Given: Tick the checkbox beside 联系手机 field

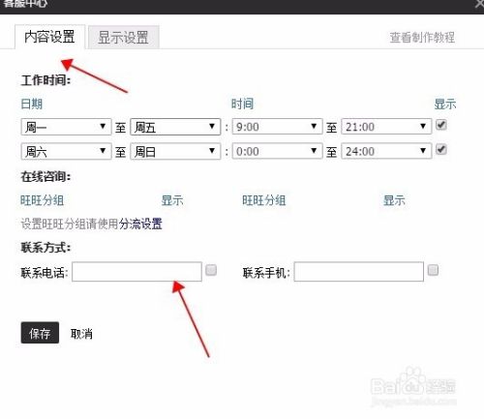Looking at the screenshot, I should click(x=433, y=270).
